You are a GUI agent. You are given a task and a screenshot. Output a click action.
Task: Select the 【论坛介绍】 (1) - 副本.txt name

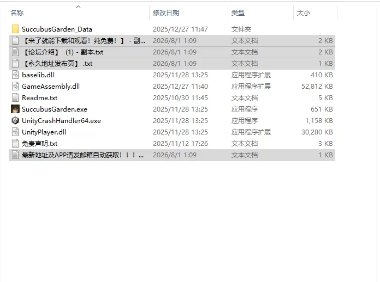63,52
